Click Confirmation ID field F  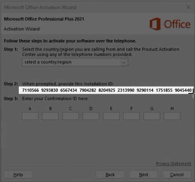click(x=132, y=116)
